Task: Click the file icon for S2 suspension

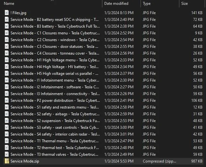Action: pos(7,121)
